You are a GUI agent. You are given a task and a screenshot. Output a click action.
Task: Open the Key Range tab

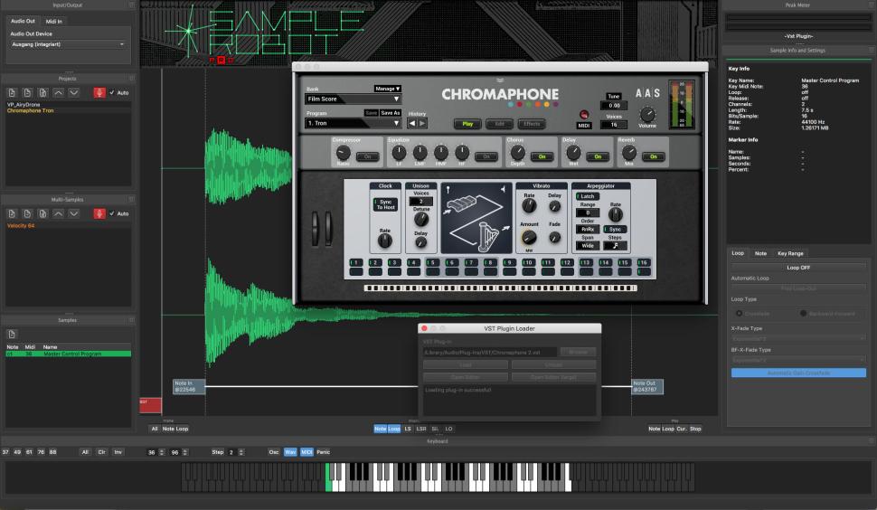click(790, 253)
